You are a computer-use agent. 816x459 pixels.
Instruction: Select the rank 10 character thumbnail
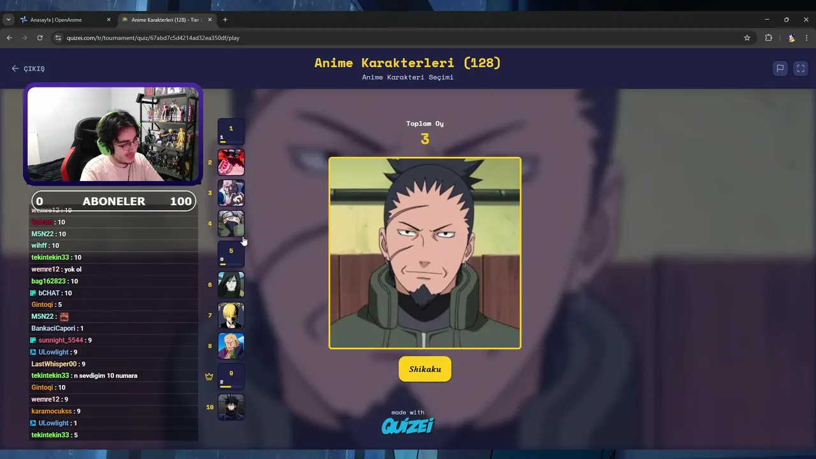coord(231,407)
